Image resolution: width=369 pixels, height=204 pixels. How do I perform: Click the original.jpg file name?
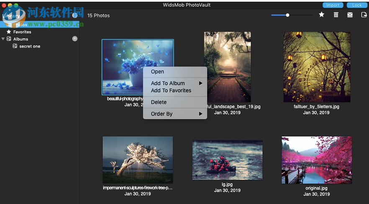coord(317,188)
